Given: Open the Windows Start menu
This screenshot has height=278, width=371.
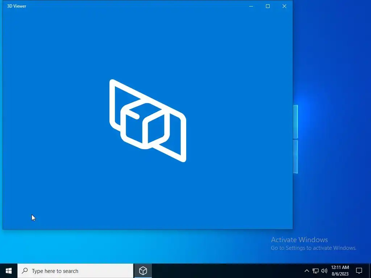Looking at the screenshot, I should pyautogui.click(x=9, y=271).
